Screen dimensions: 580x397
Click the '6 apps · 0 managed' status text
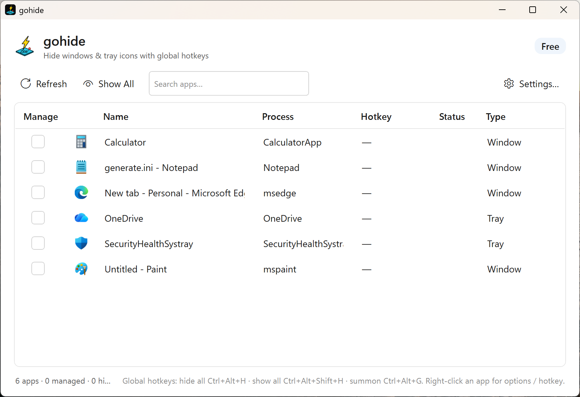pyautogui.click(x=63, y=381)
